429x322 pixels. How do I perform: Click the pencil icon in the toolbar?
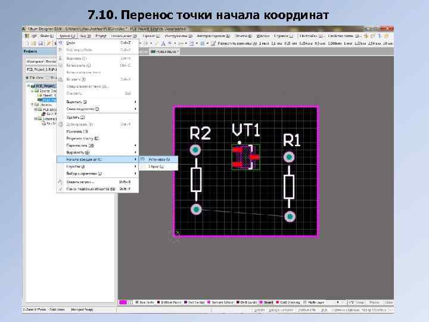pos(49,44)
